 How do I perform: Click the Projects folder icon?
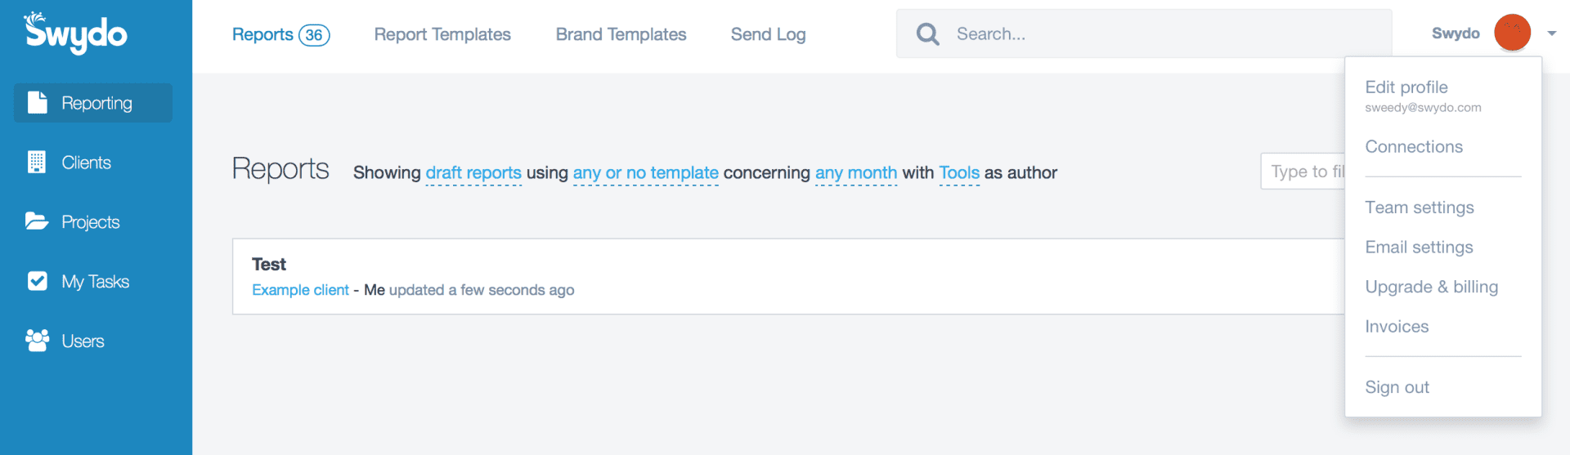click(x=37, y=221)
